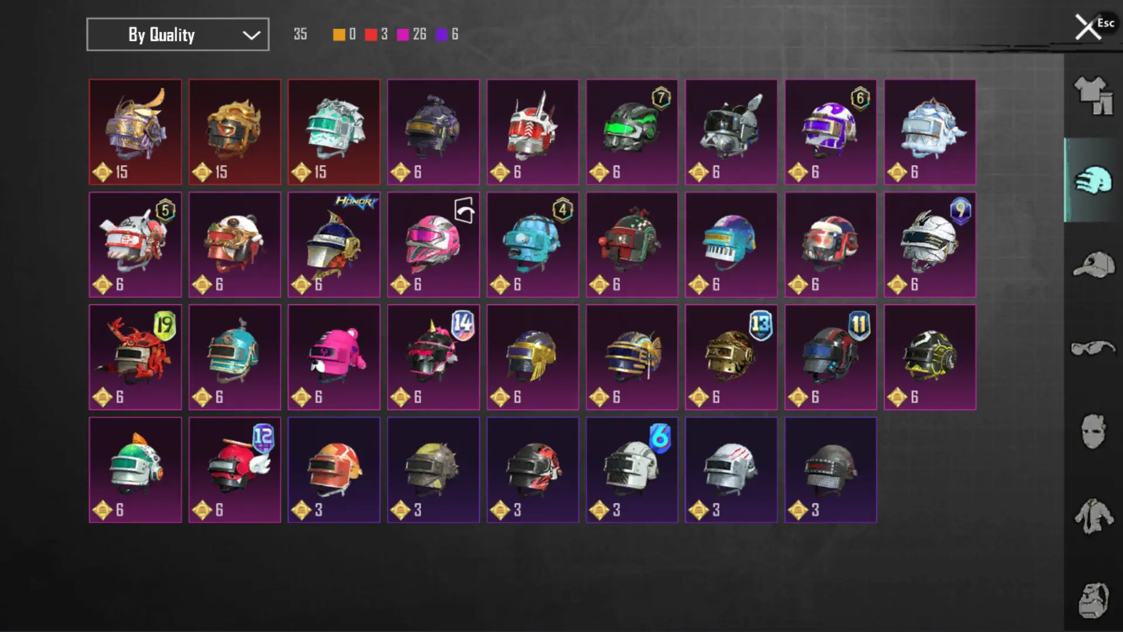Image resolution: width=1123 pixels, height=632 pixels.
Task: Filter by the pink quality swatch
Action: (x=402, y=35)
